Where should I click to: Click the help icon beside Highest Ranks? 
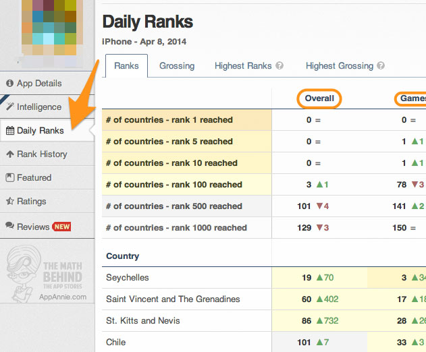(279, 65)
